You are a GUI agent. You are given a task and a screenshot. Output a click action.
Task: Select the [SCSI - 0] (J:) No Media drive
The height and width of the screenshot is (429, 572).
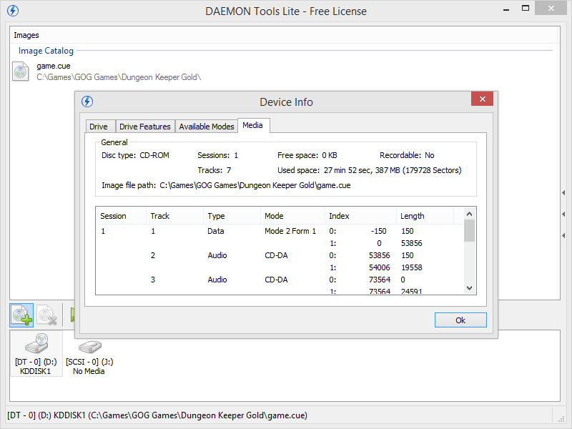89,357
